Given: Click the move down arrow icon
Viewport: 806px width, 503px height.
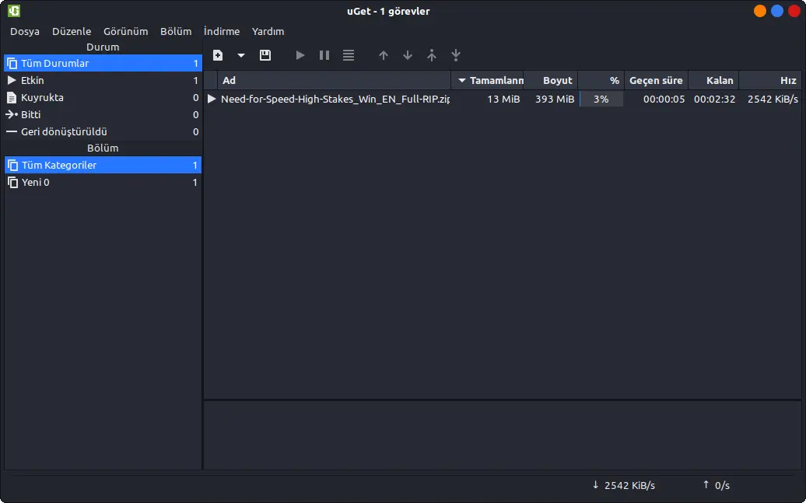Looking at the screenshot, I should click(408, 55).
